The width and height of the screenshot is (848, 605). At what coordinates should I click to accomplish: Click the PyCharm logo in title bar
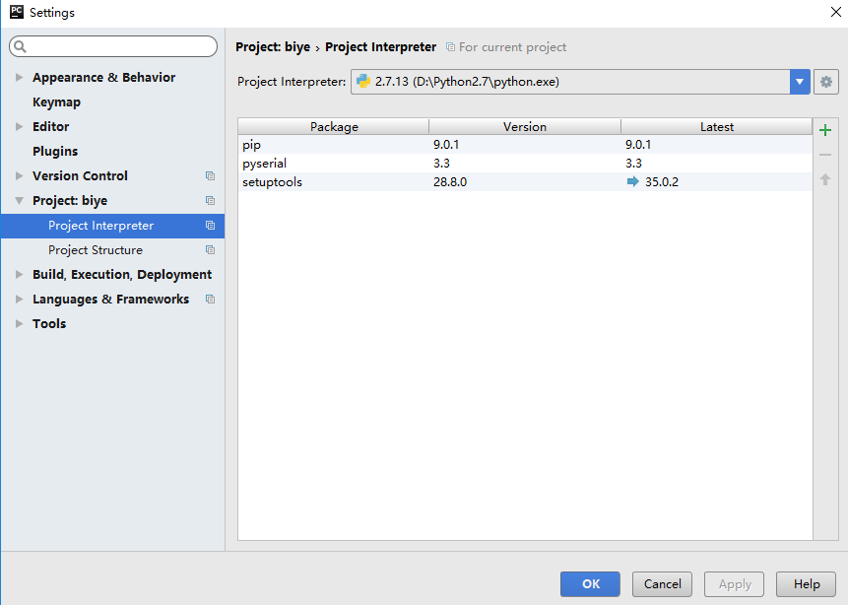click(17, 12)
